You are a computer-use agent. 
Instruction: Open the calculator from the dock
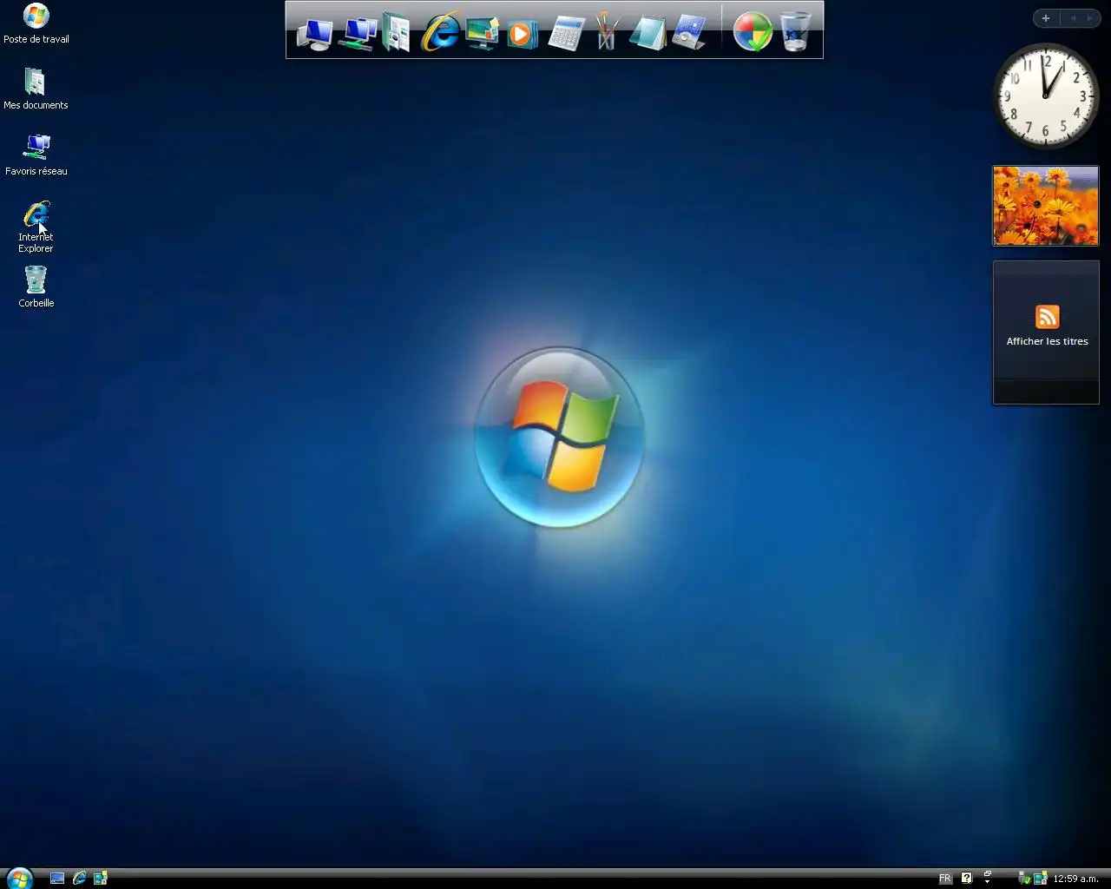coord(566,33)
